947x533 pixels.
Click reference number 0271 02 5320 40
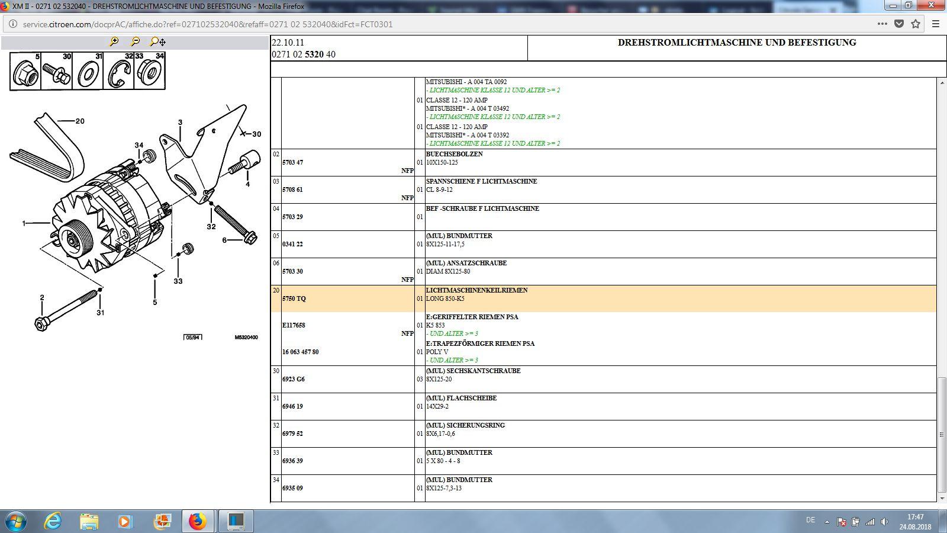pos(304,54)
